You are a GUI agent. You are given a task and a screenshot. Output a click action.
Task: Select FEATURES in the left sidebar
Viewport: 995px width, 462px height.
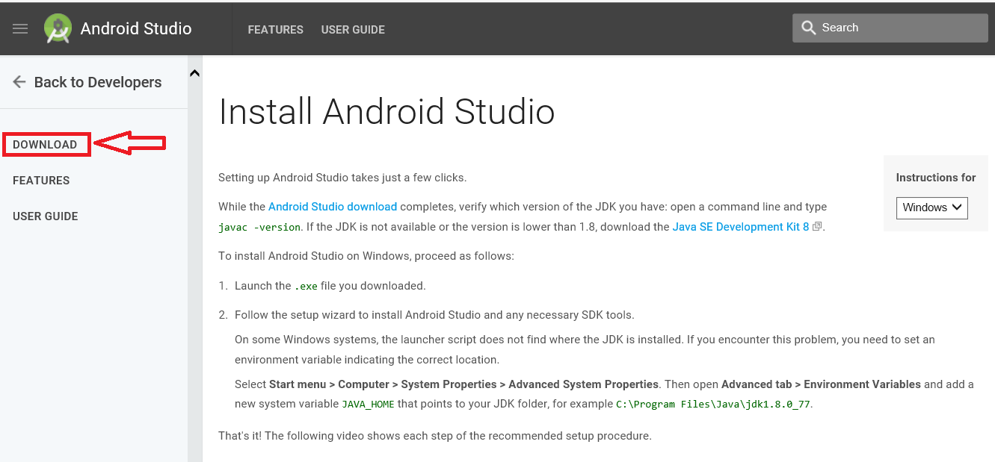pyautogui.click(x=41, y=180)
